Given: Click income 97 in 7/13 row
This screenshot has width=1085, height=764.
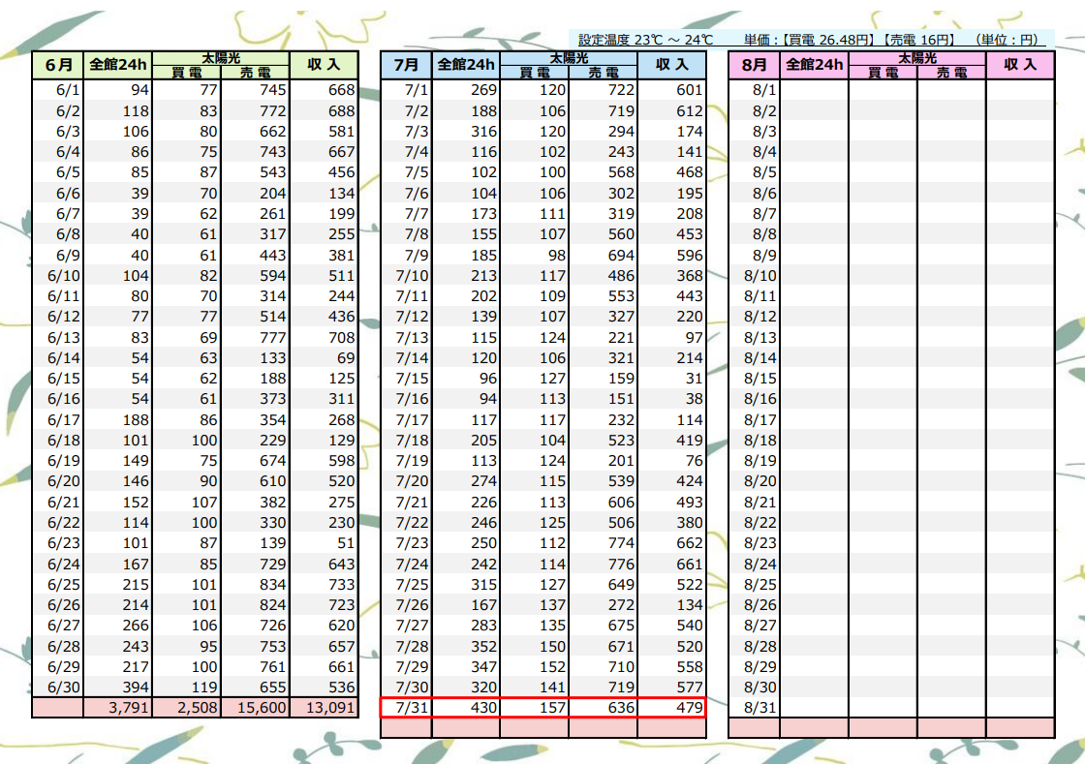Looking at the screenshot, I should [x=671, y=337].
